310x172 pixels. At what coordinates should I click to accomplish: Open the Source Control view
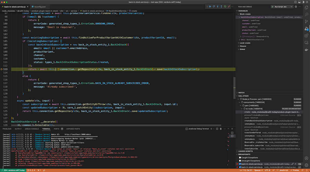tap(307, 22)
